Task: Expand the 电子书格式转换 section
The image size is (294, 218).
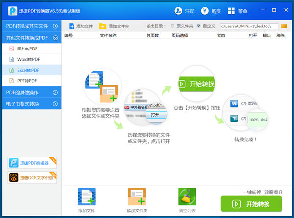Action: point(32,104)
